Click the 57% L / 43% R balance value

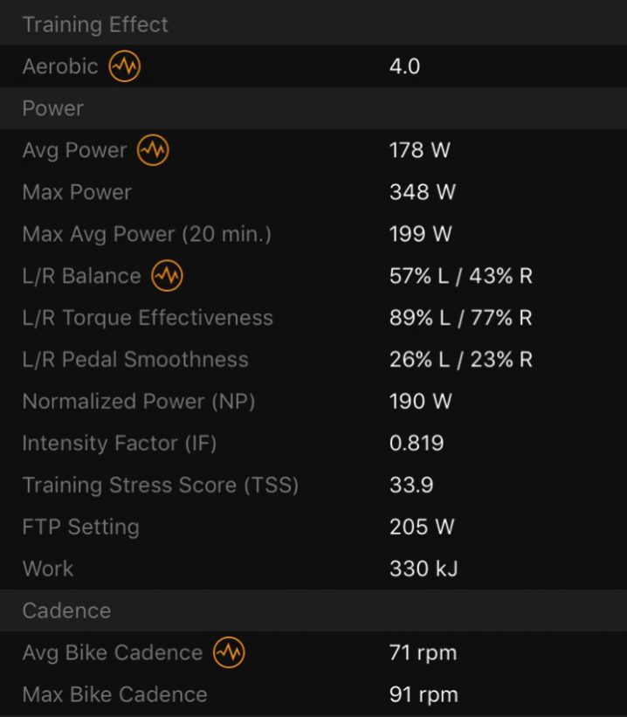(x=461, y=276)
